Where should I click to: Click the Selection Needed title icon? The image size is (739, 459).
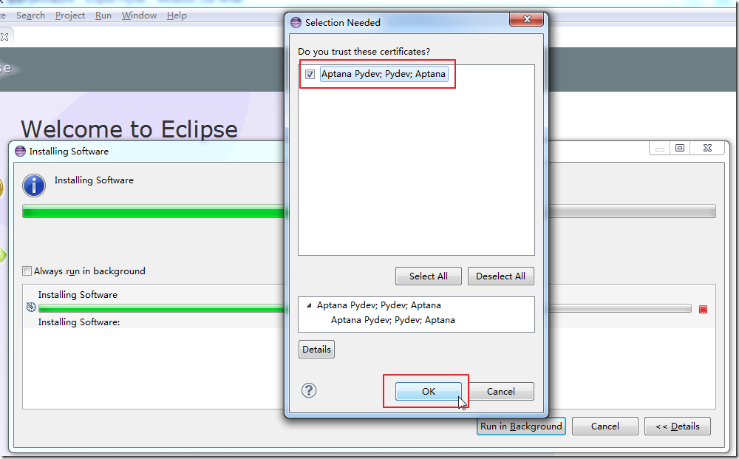(x=296, y=22)
